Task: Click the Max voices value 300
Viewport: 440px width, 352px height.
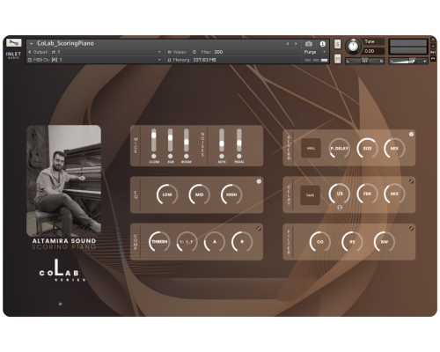Action: [x=218, y=52]
